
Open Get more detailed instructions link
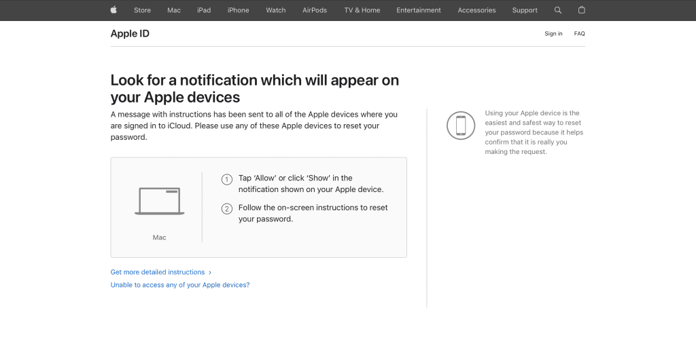coord(158,272)
